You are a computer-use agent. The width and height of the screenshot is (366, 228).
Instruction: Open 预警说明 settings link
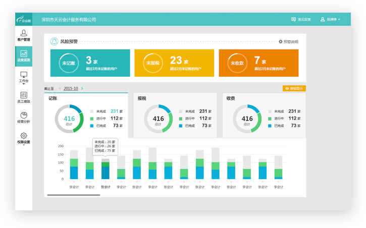288,42
